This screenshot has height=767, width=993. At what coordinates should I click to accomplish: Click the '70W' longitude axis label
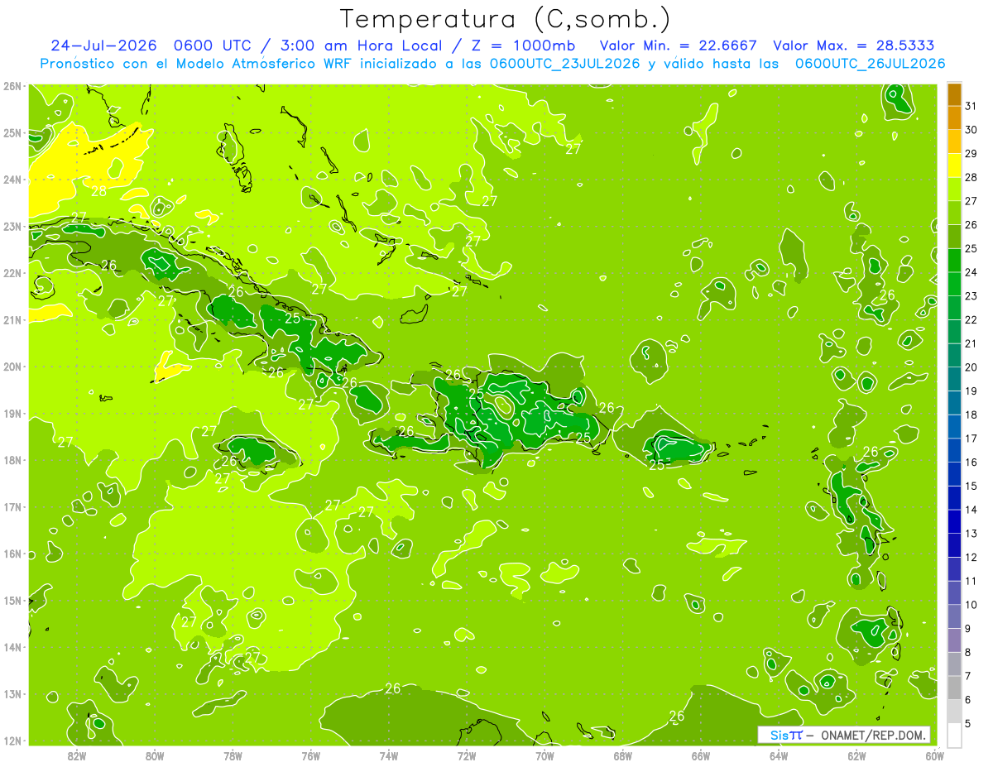tap(544, 755)
